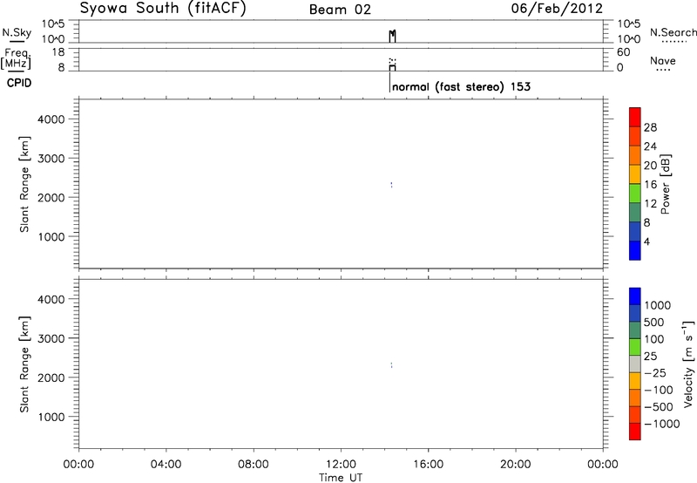Screen dimensions: 697x483
Task: Select the 25 to 100 green velocity swatch
Action: pyautogui.click(x=635, y=347)
